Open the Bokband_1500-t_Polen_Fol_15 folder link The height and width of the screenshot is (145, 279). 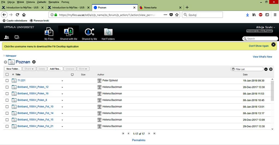coord(35,120)
